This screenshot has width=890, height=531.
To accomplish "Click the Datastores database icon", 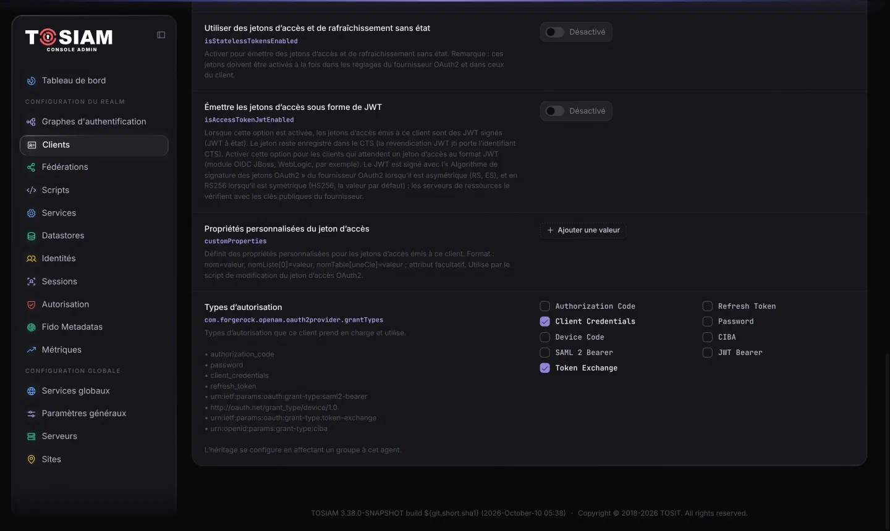I will [32, 236].
